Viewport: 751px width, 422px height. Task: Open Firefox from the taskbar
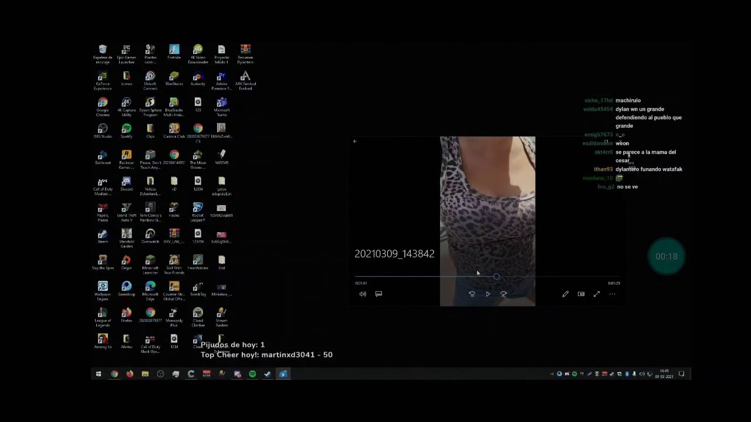tap(130, 374)
